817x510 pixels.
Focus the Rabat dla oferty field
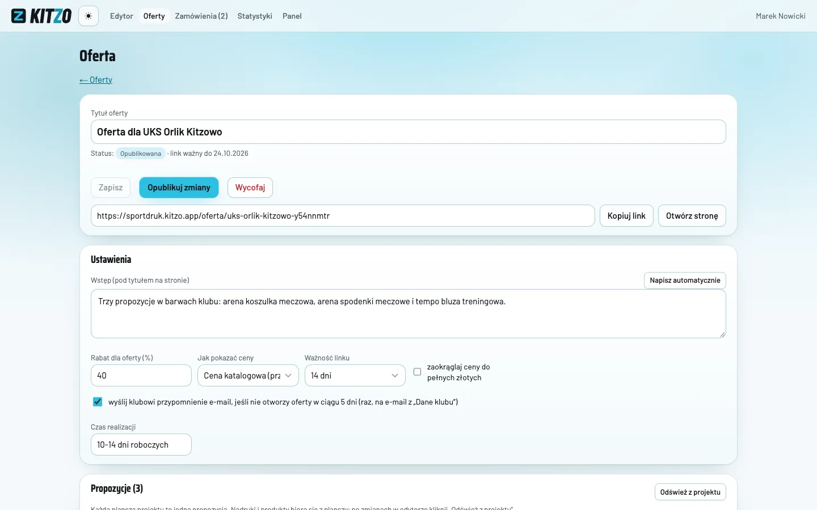coord(141,376)
